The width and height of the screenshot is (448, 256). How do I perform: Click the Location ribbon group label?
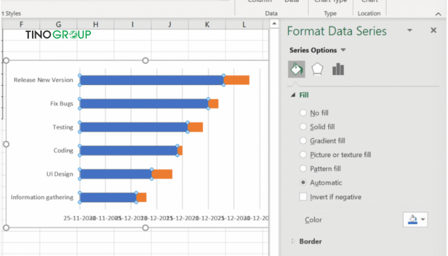[369, 13]
